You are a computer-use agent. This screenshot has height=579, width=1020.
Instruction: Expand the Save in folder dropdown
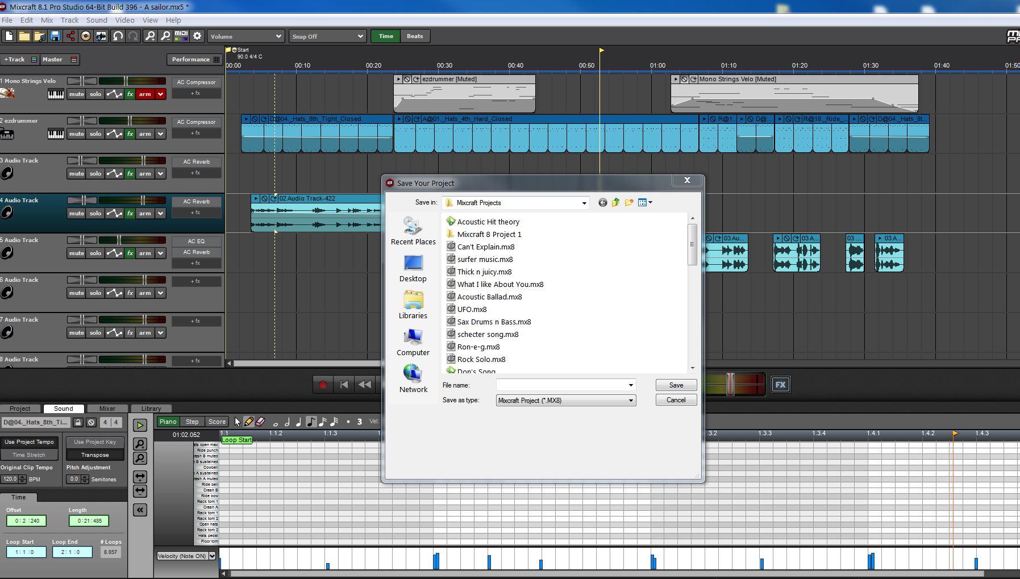(x=584, y=203)
